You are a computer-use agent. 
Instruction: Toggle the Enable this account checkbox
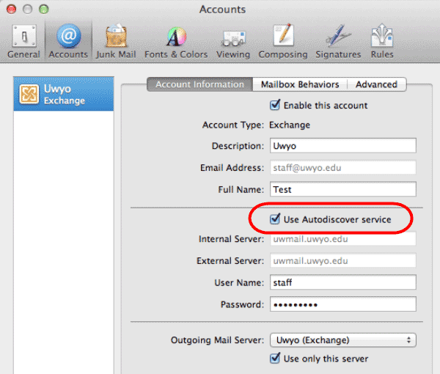click(x=275, y=105)
